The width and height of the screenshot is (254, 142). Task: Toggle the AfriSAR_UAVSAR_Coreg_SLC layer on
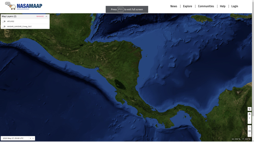[x=3, y=27]
